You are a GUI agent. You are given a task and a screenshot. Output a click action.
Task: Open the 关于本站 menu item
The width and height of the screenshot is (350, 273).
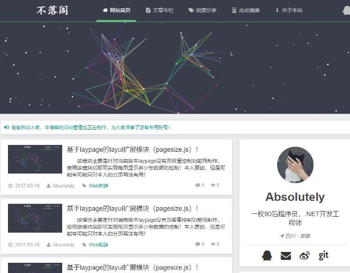(x=289, y=10)
